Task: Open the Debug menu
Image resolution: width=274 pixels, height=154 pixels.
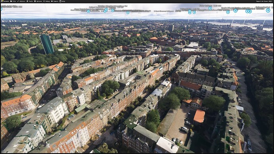Action: click(46, 1)
